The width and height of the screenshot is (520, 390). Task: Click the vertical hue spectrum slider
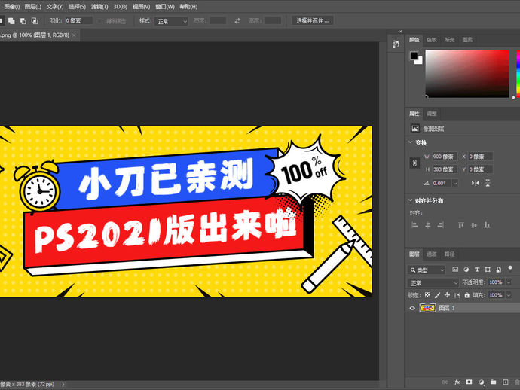[518, 74]
